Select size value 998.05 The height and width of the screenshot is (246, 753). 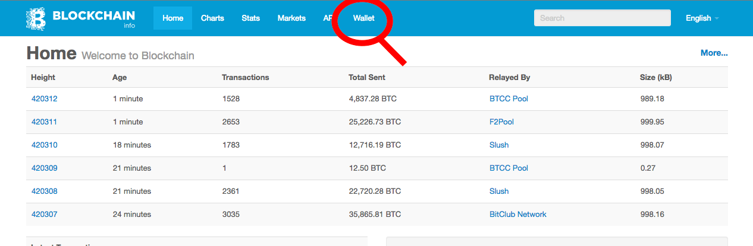point(652,191)
